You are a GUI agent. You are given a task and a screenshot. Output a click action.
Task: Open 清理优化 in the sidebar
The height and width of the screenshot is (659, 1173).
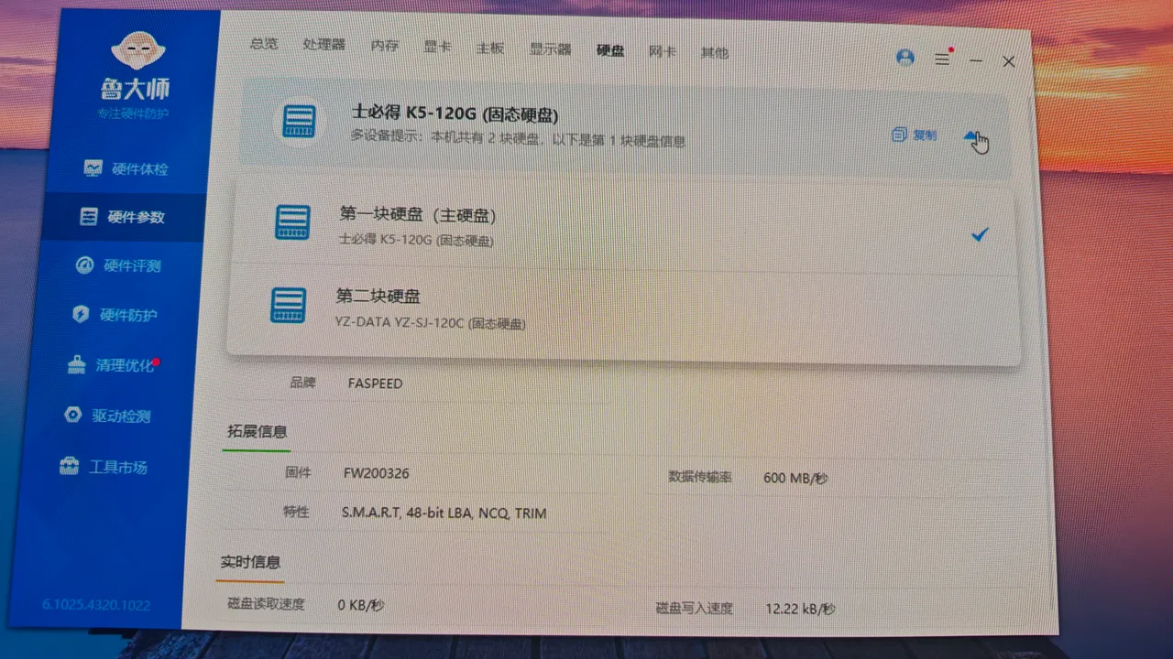coord(113,365)
